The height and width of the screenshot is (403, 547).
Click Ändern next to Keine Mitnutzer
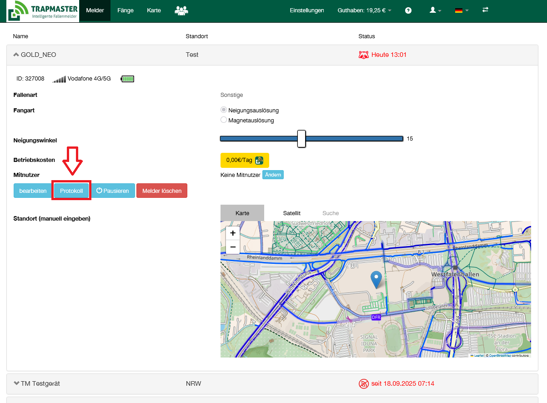pos(273,175)
